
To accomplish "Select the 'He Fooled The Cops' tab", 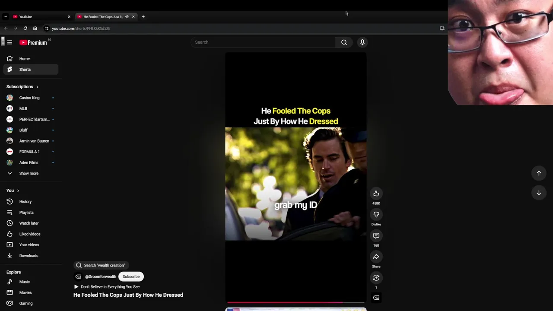I will pos(106,17).
